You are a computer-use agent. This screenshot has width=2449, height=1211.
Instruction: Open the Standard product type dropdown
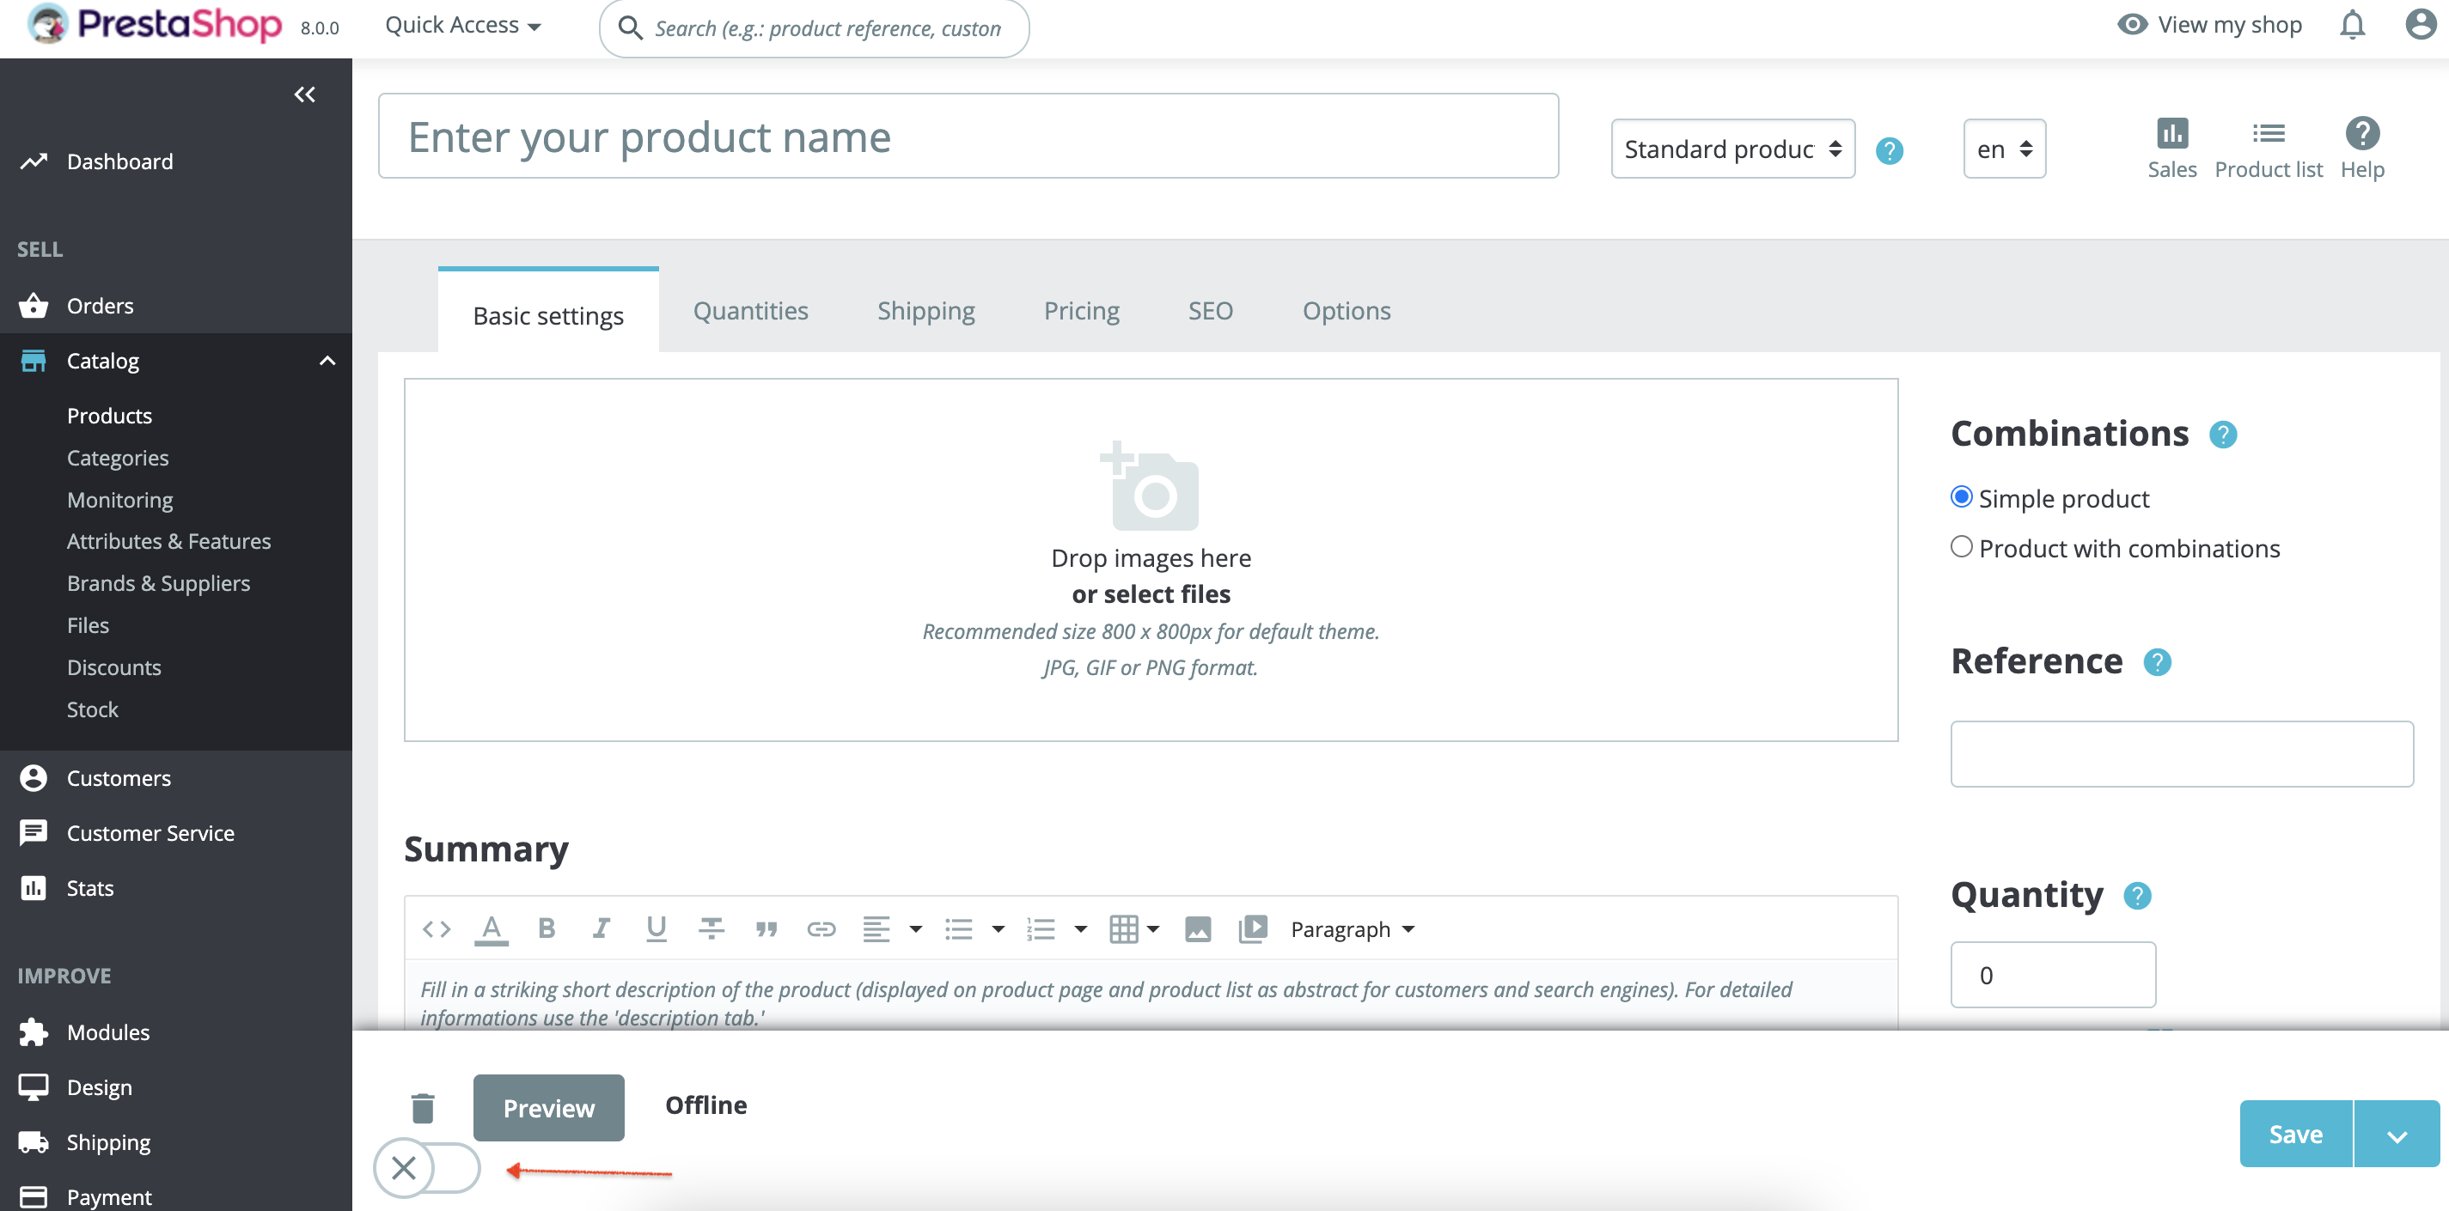[x=1731, y=149]
